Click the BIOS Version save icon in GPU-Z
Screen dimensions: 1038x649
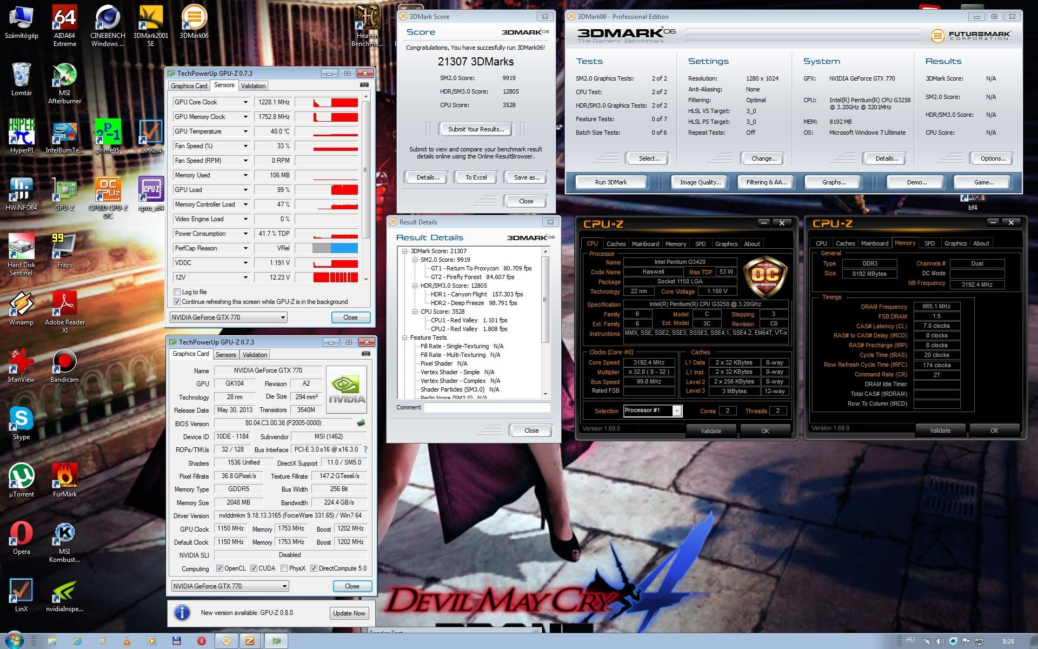(x=361, y=423)
